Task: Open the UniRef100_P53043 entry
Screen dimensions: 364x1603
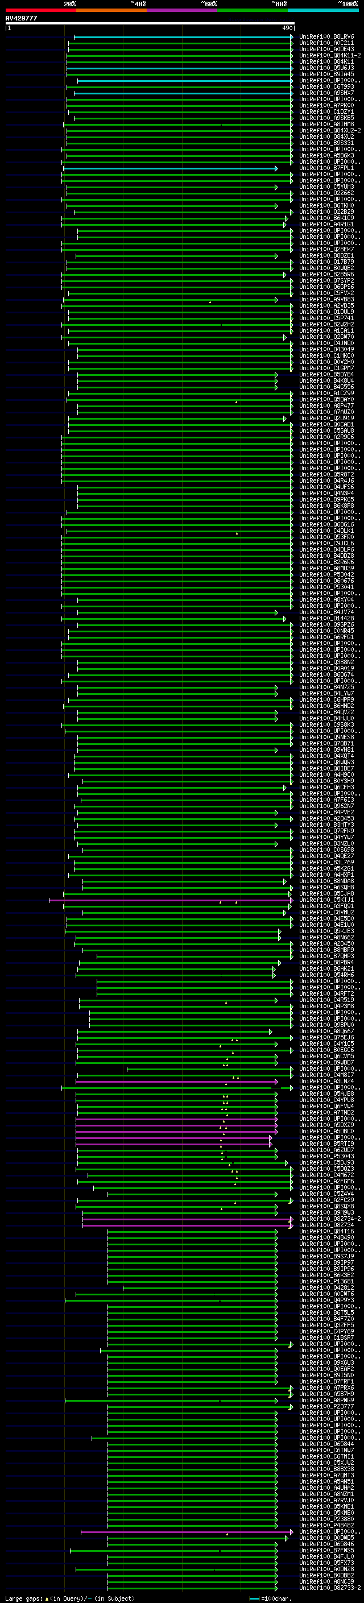Action: 326,1156
